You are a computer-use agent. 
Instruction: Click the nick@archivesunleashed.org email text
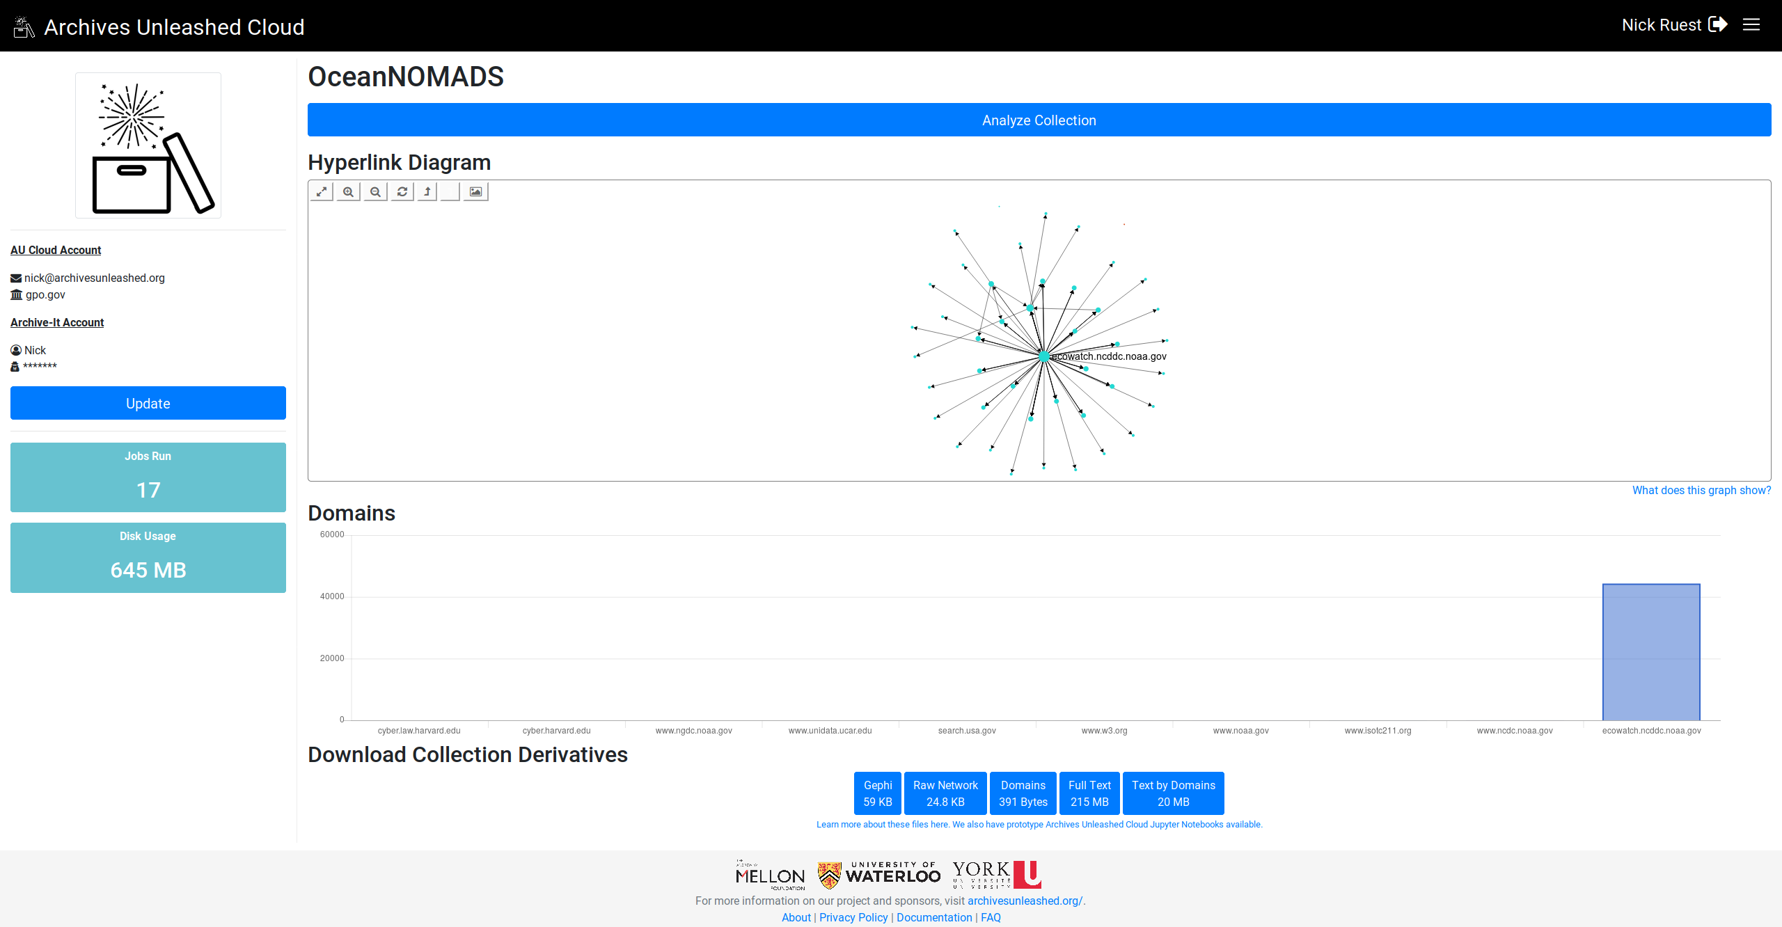click(95, 278)
